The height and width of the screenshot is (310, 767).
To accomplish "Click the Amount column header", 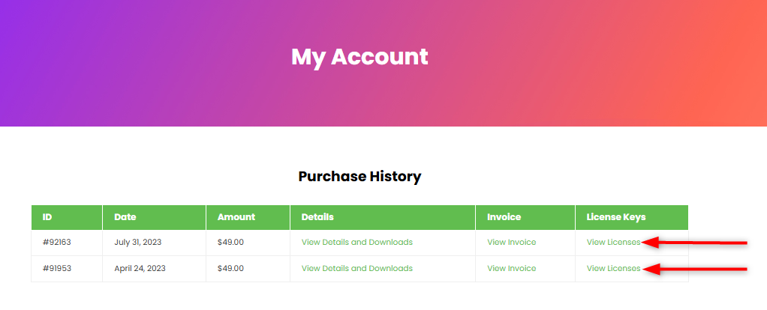I will (236, 217).
